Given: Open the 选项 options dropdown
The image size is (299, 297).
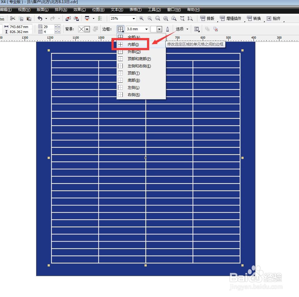Looking at the screenshot, I should 182,29.
